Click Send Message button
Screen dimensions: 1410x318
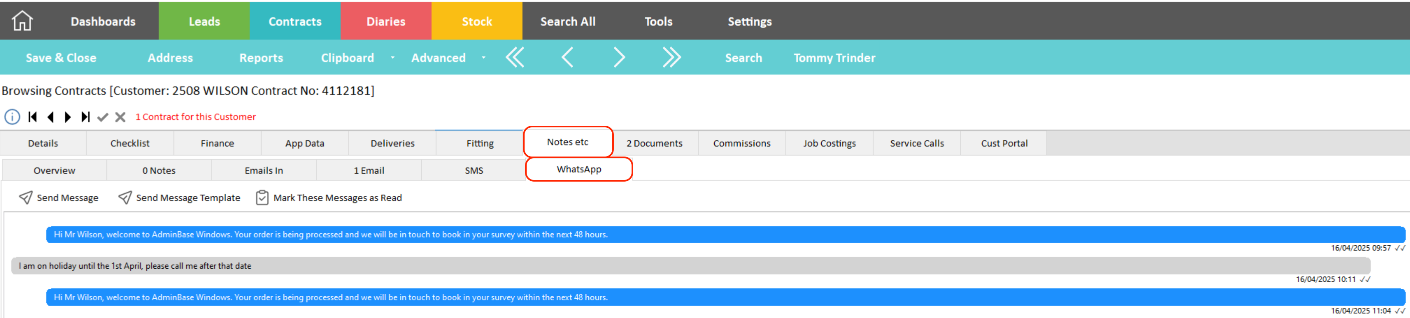(59, 198)
